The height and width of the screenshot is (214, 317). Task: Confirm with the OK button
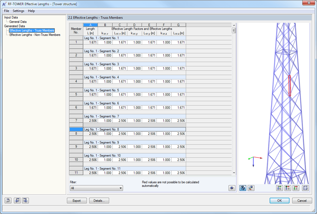(x=279, y=201)
